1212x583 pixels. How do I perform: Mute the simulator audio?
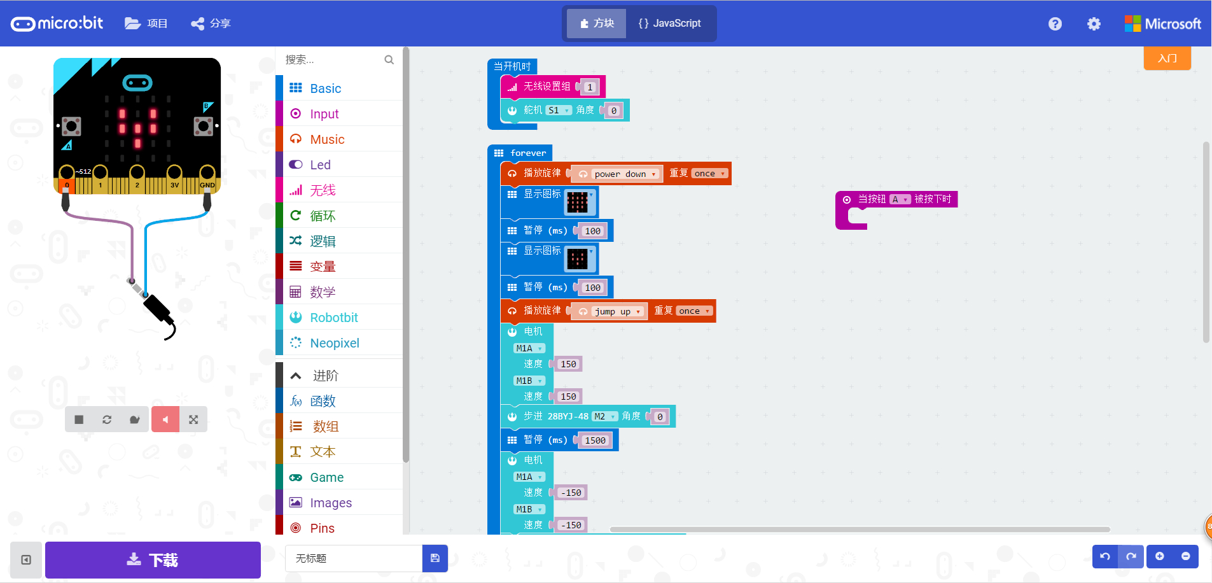coord(165,419)
